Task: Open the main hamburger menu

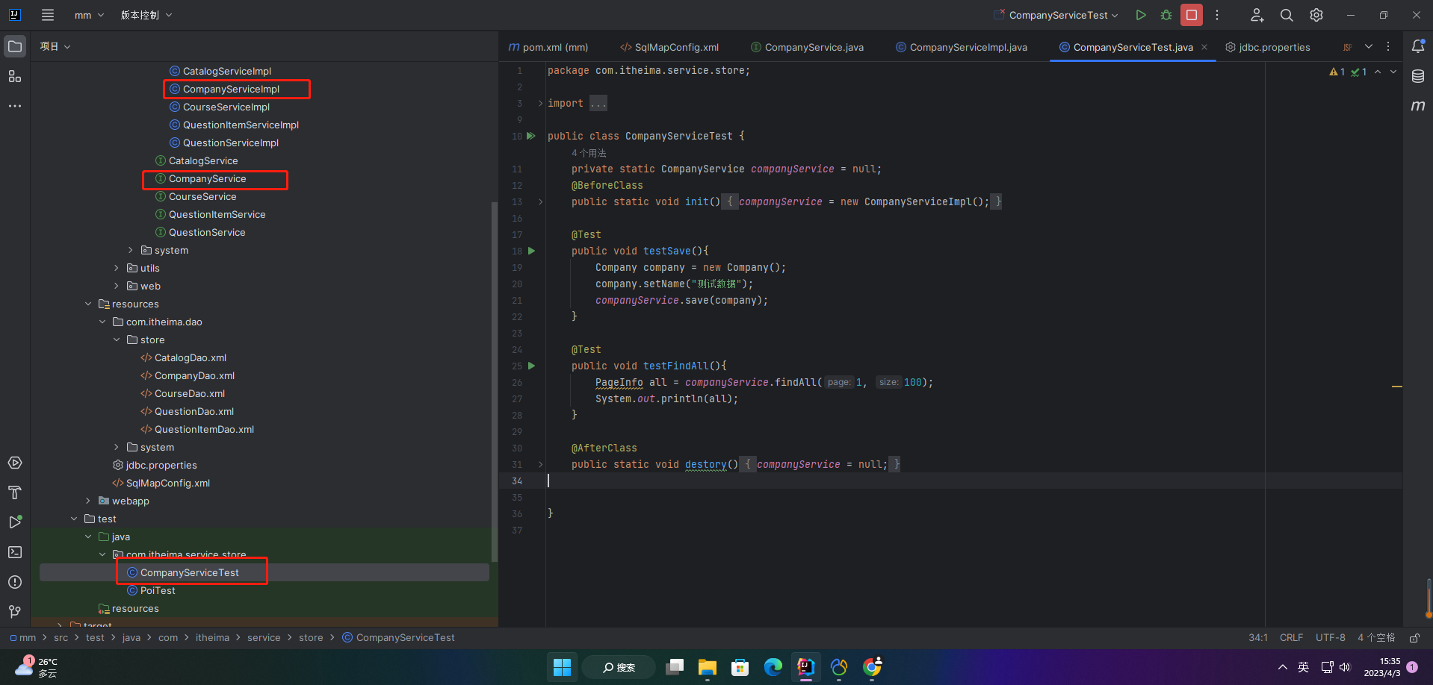Action: 48,15
